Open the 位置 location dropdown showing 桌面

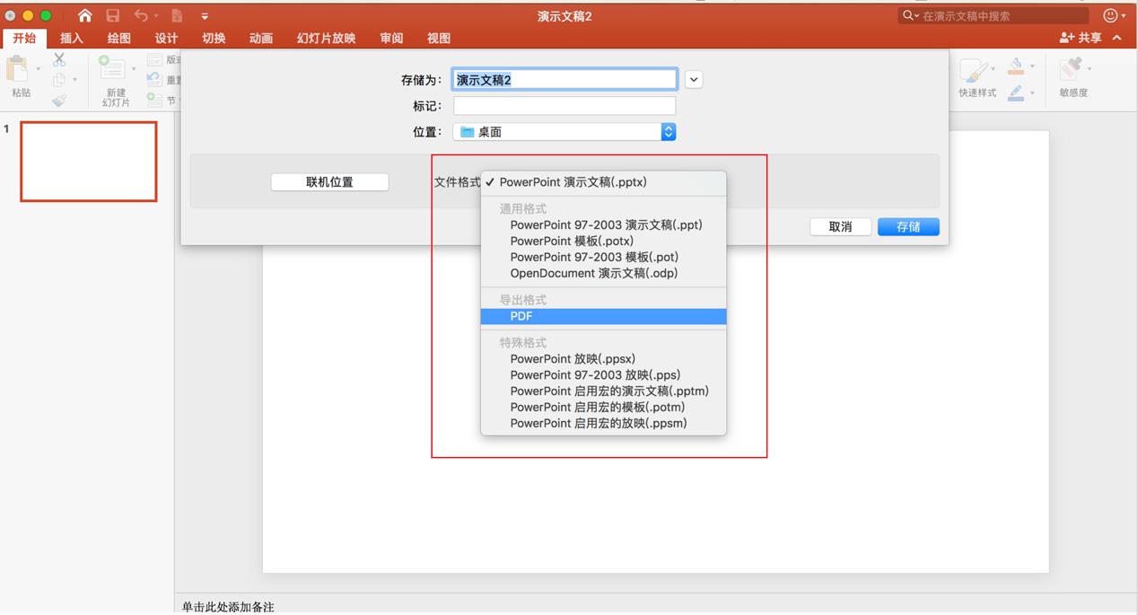[564, 131]
